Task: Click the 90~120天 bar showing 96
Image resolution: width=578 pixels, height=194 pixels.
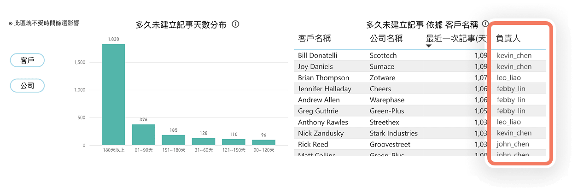Action: point(263,143)
